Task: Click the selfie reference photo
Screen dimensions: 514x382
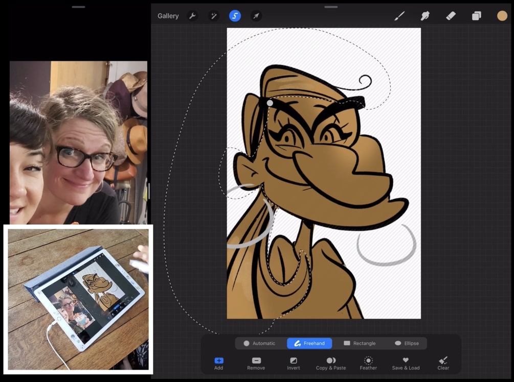Action: pyautogui.click(x=78, y=142)
